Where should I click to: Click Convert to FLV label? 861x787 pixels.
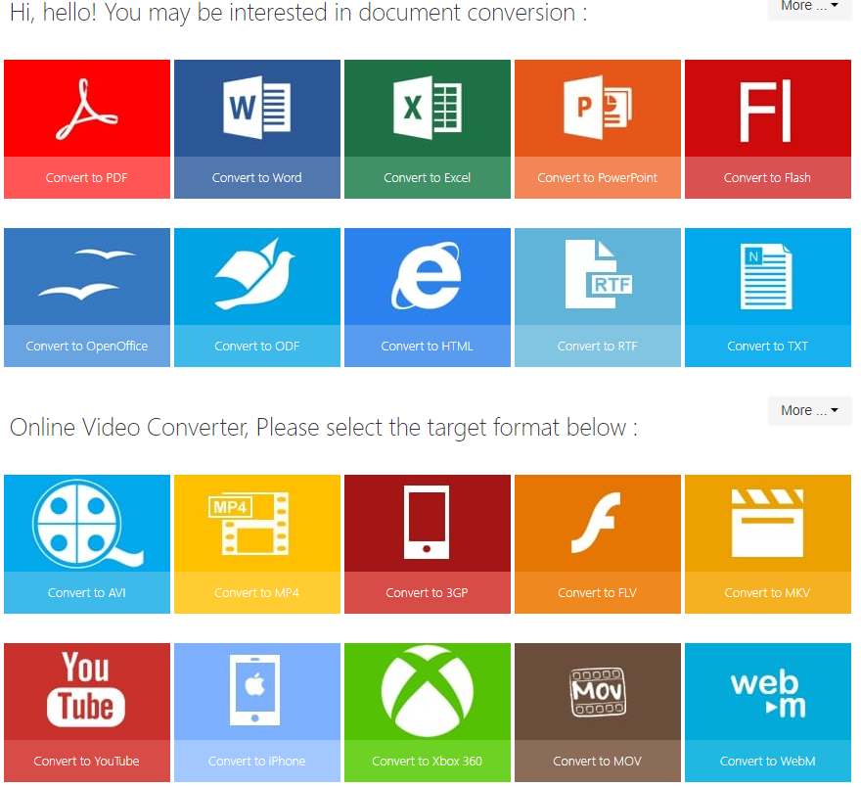pyautogui.click(x=598, y=592)
